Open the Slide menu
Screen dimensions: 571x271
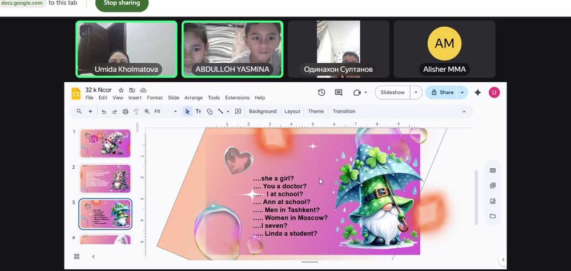click(174, 98)
